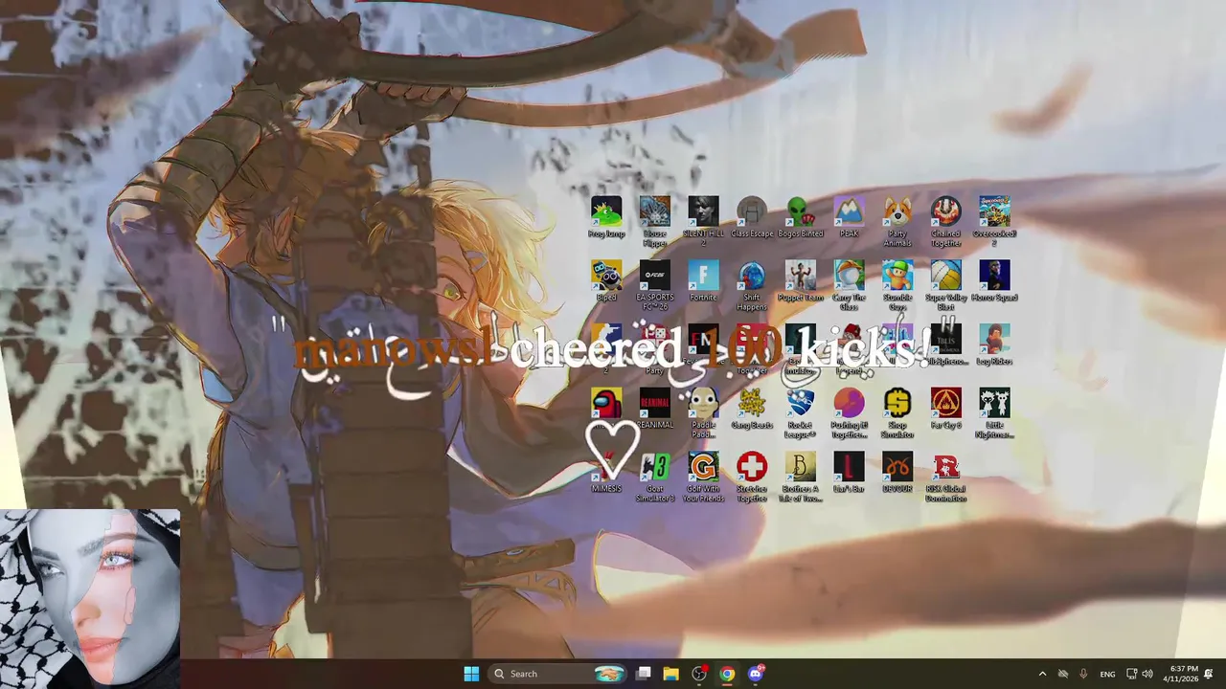The image size is (1226, 689).
Task: Open the Little Nightmares shortcut
Action: tap(994, 413)
